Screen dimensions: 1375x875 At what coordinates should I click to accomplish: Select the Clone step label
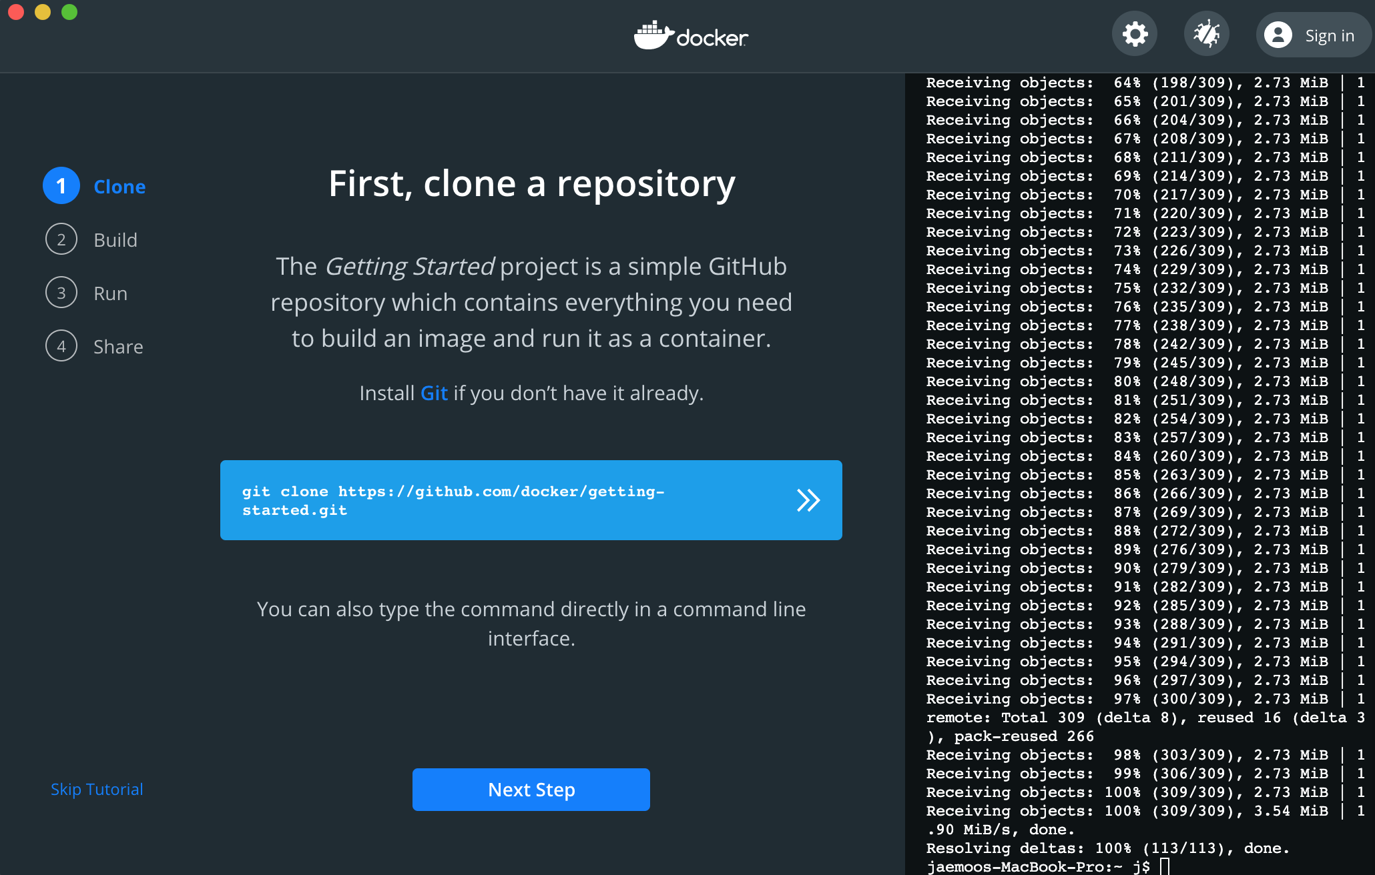(119, 187)
